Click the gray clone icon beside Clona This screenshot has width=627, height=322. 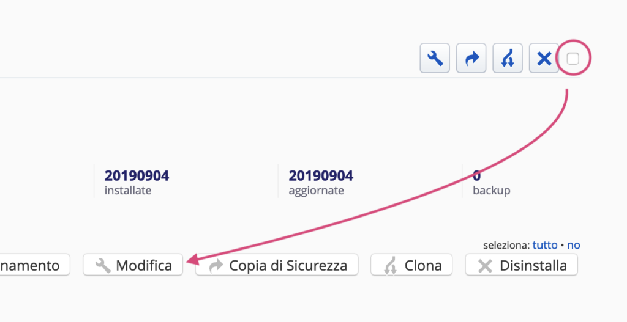(x=390, y=266)
